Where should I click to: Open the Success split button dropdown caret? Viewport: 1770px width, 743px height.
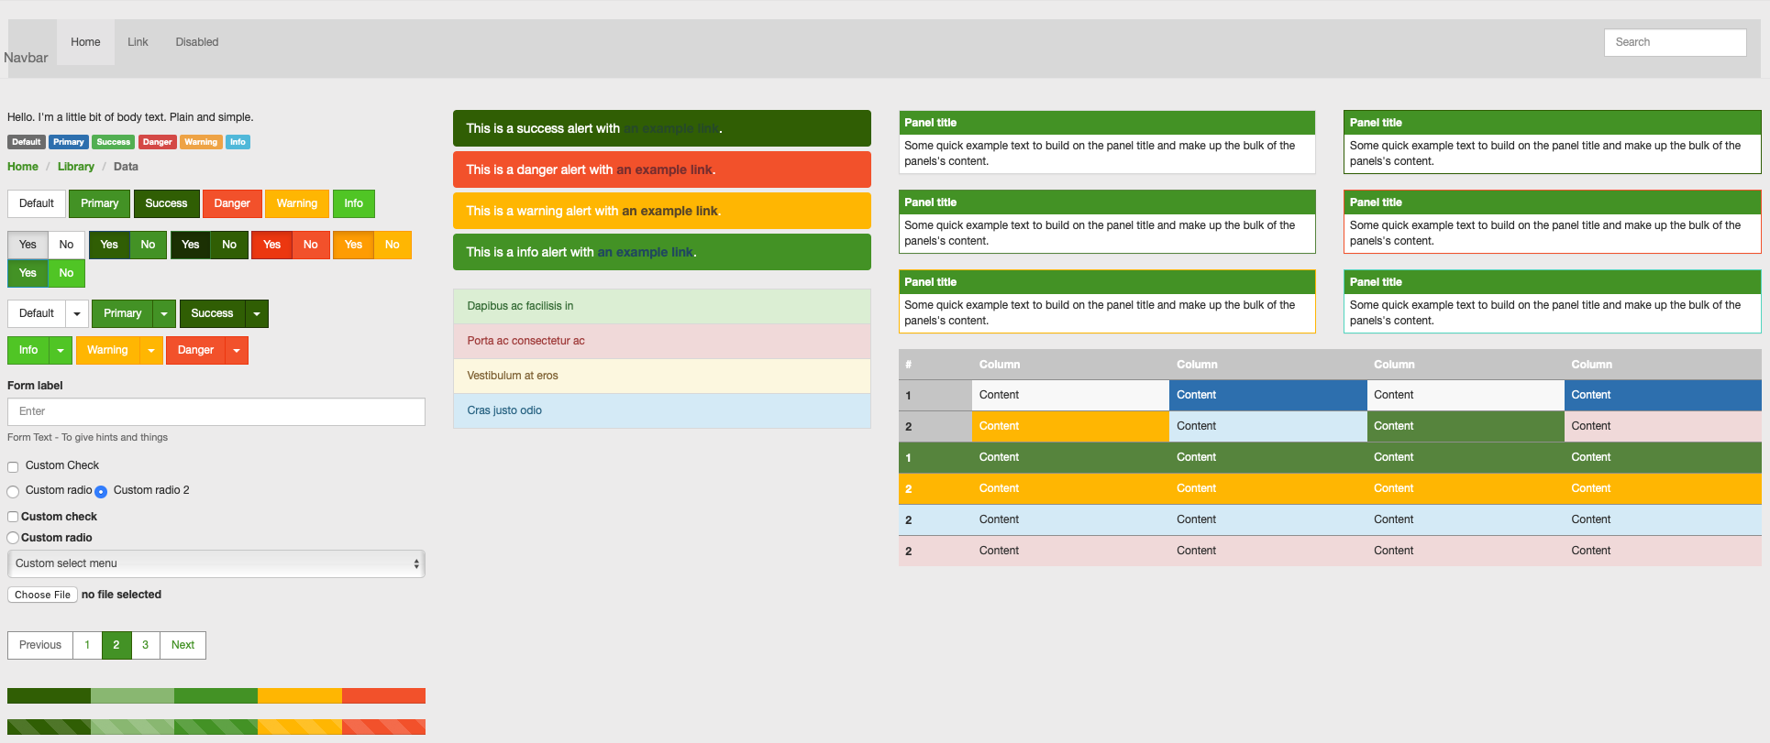(257, 313)
